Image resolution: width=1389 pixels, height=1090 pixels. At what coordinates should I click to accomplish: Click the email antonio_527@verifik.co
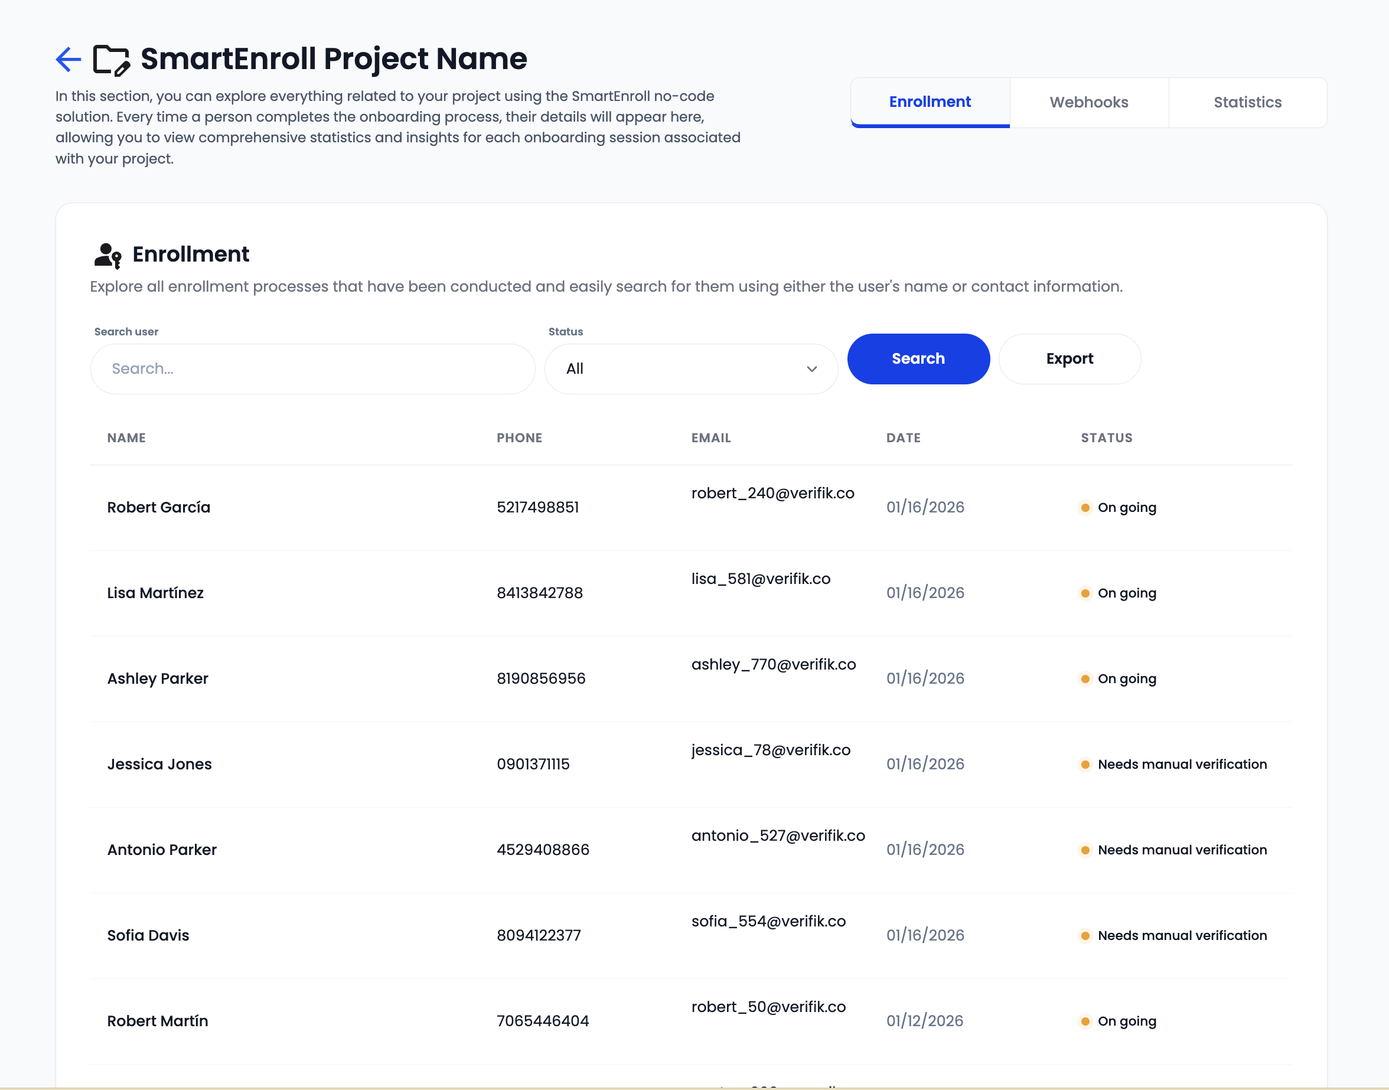coord(778,836)
